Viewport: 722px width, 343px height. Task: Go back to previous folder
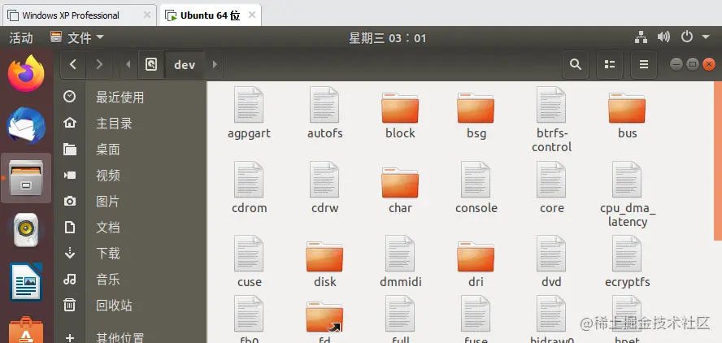[x=72, y=64]
